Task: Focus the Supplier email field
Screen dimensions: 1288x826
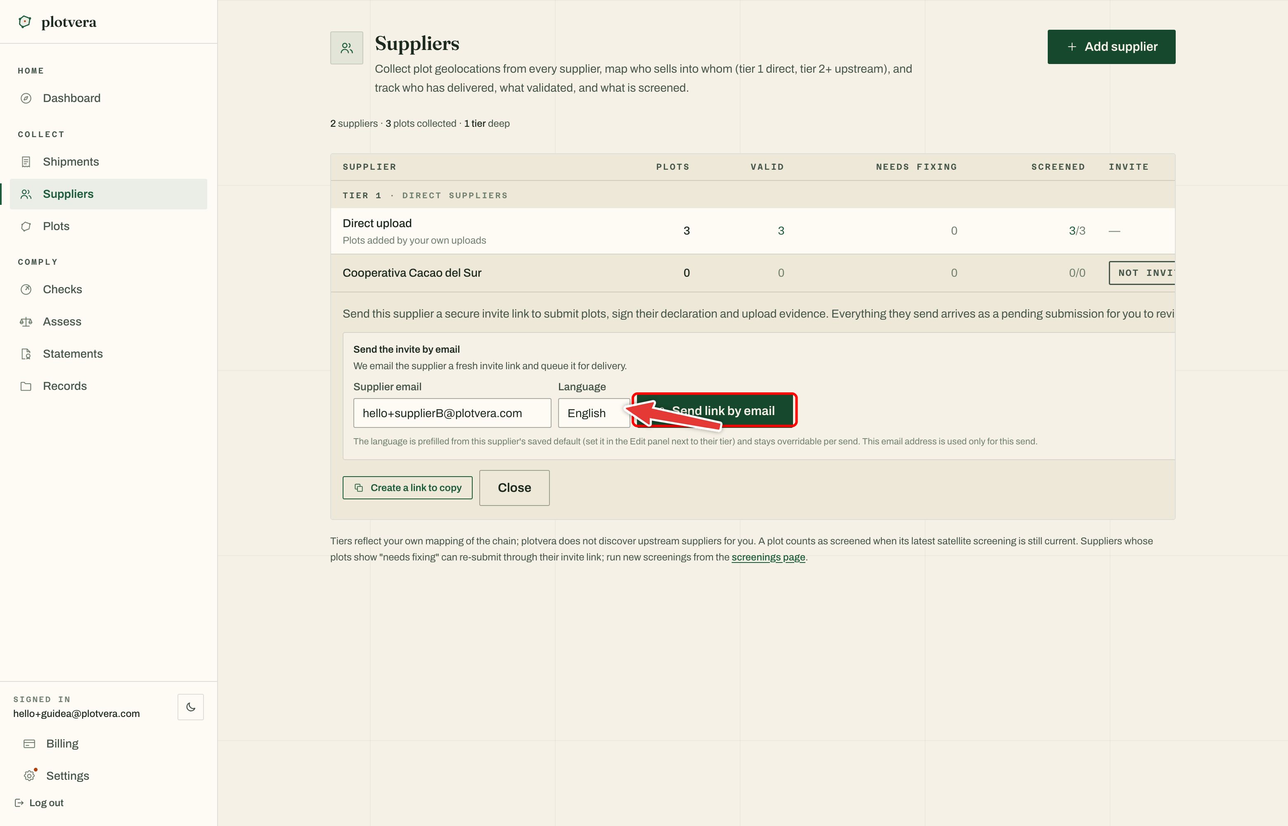Action: (452, 413)
